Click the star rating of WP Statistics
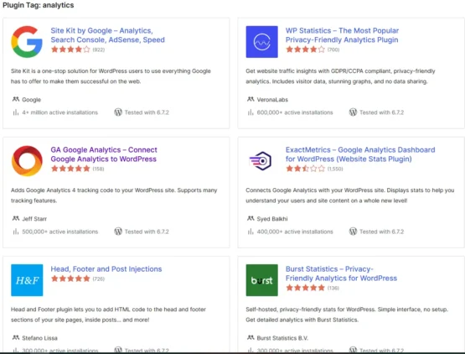465x354 pixels. click(305, 49)
